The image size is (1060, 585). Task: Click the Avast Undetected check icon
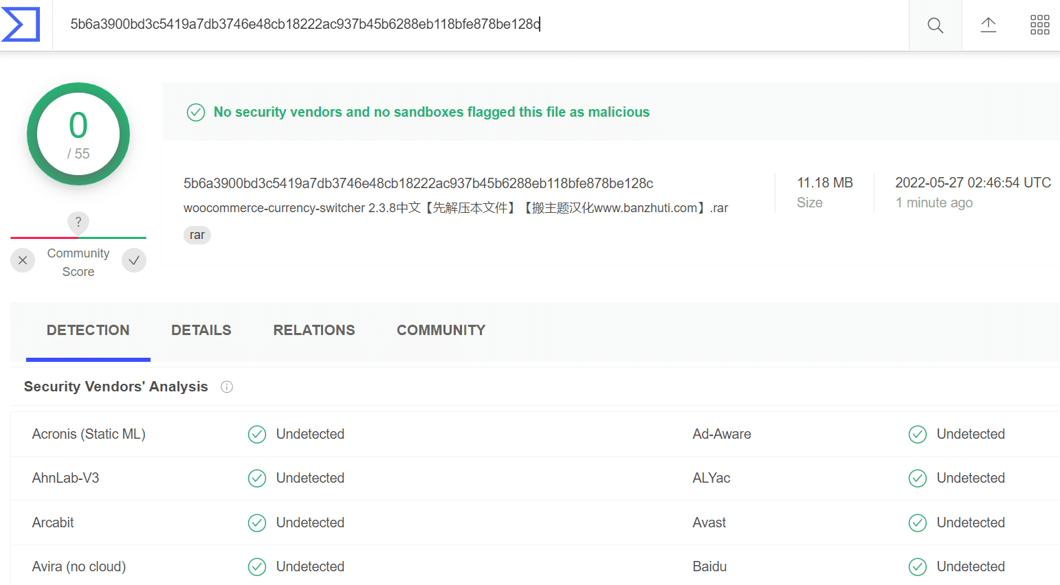tap(918, 523)
